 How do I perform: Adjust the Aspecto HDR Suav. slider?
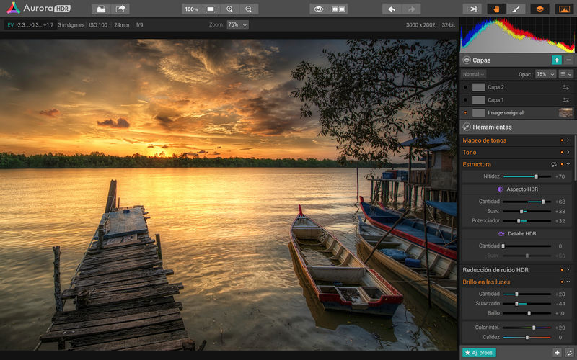pyautogui.click(x=527, y=211)
